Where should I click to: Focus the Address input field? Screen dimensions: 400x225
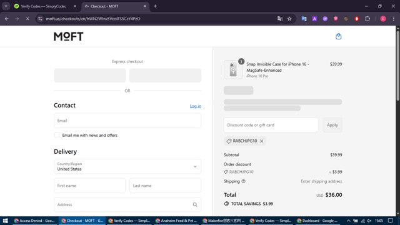point(127,204)
